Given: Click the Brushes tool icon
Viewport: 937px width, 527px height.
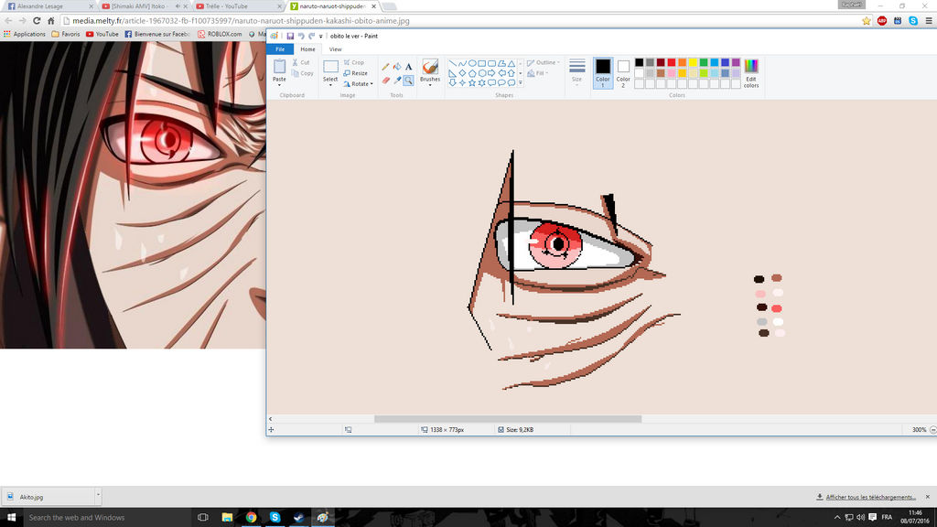Looking at the screenshot, I should point(430,66).
